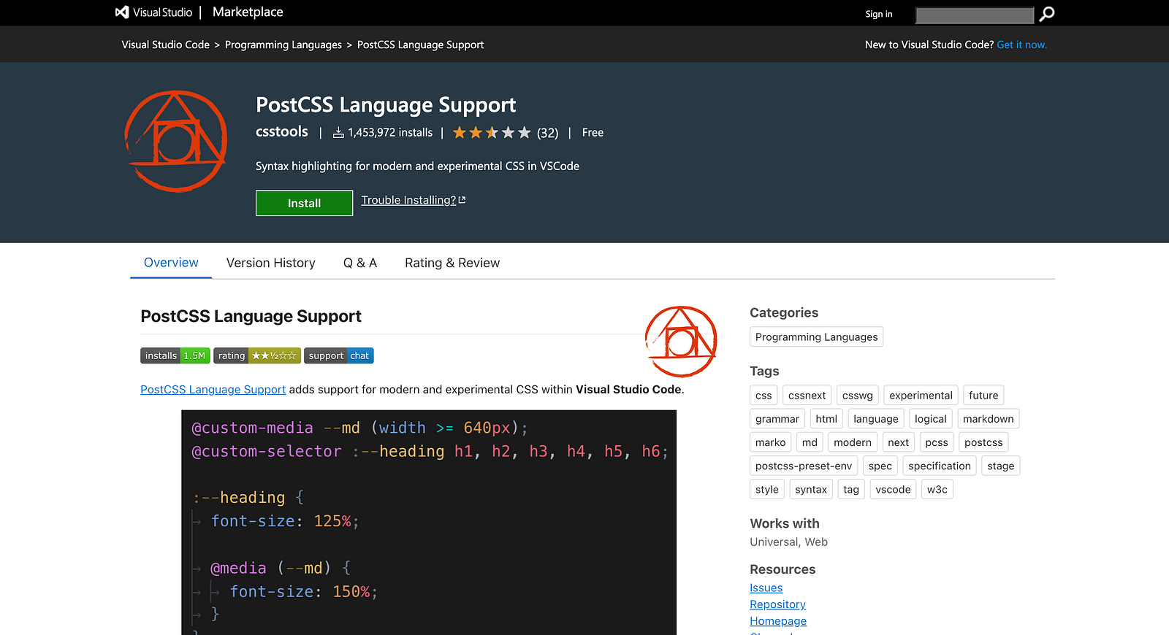Open the Issues resource link
This screenshot has height=635, width=1169.
click(x=766, y=588)
